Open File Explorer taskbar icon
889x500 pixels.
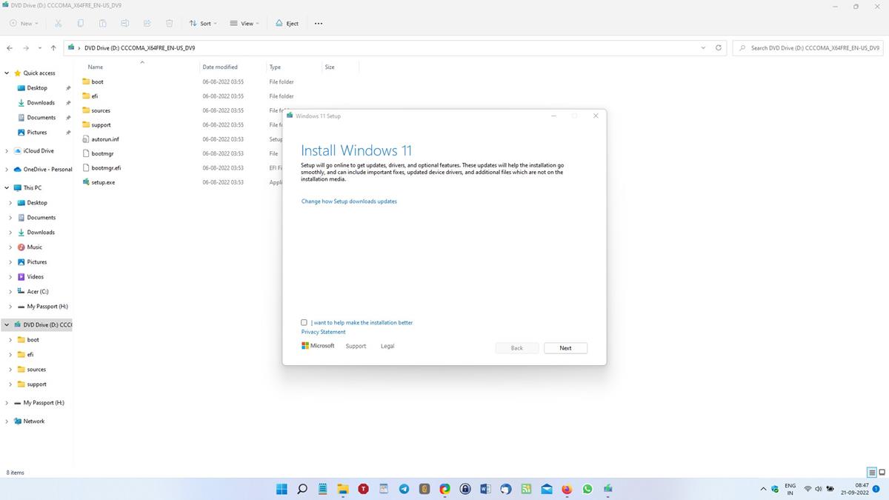click(x=343, y=489)
